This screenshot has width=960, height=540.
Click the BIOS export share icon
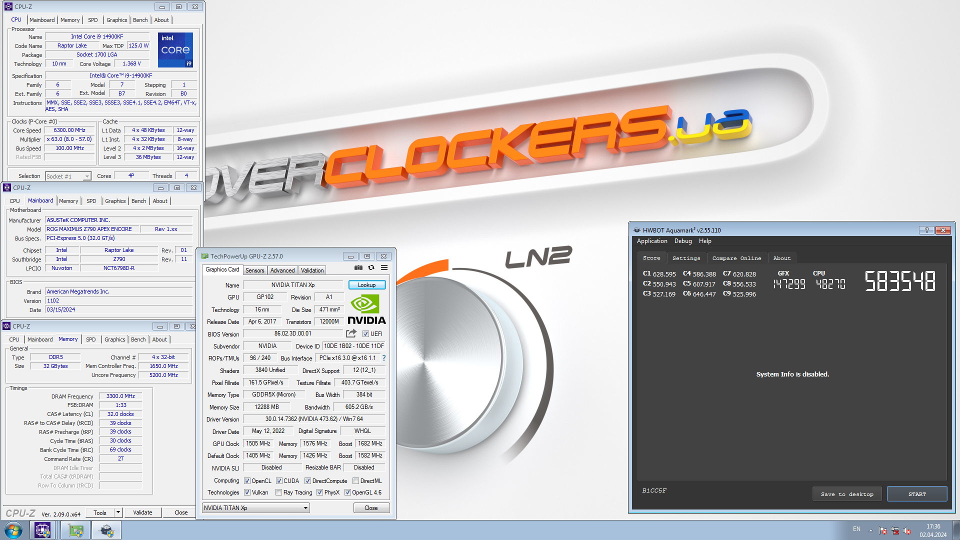[351, 333]
